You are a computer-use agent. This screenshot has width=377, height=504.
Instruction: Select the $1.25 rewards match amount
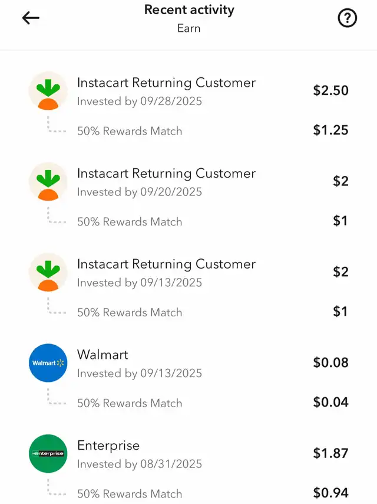point(331,130)
